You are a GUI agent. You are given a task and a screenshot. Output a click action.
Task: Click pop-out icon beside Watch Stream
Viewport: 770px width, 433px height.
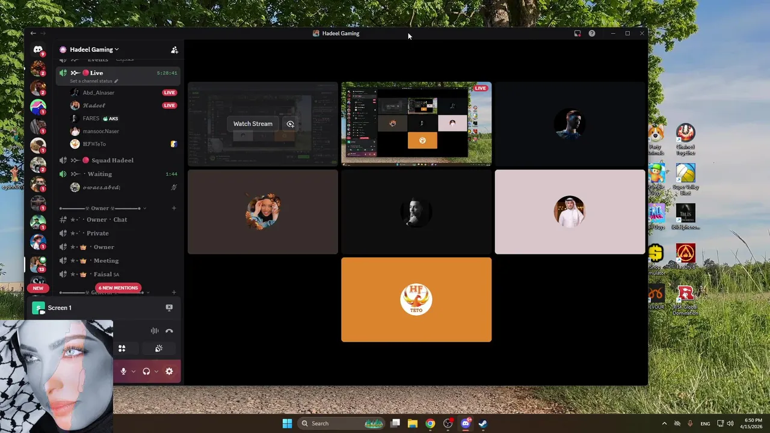click(x=290, y=124)
